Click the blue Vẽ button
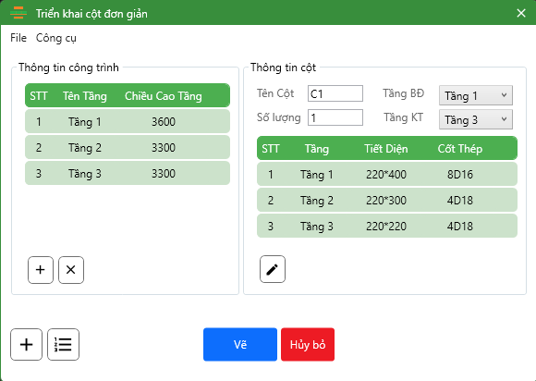Screen dimensions: 536x381 [240, 344]
